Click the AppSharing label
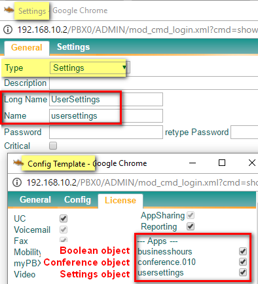 [163, 216]
